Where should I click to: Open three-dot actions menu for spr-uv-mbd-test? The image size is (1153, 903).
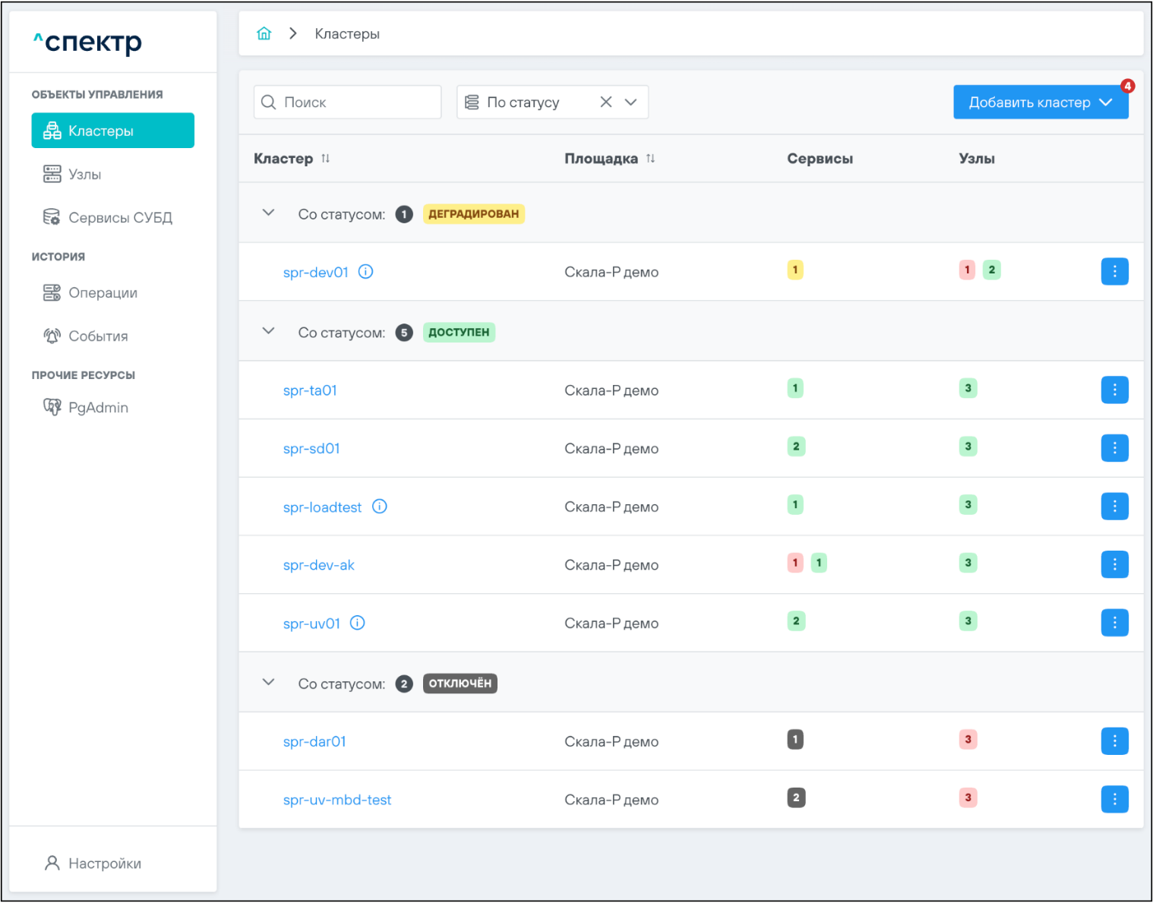[1114, 799]
